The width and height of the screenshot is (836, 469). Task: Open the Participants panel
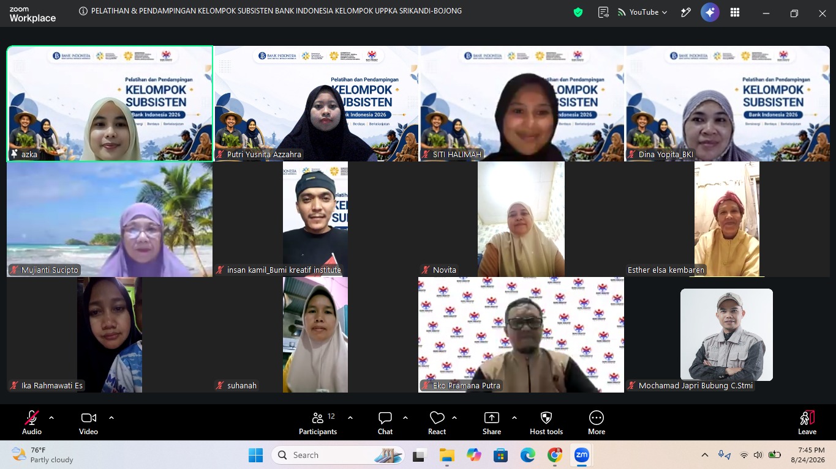318,423
